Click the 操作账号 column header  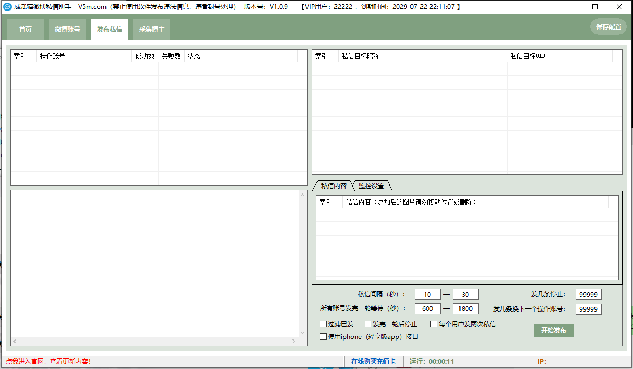(x=84, y=56)
